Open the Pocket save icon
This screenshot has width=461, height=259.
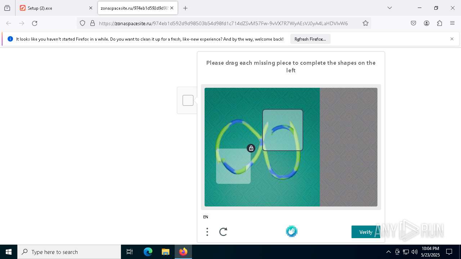click(x=413, y=23)
